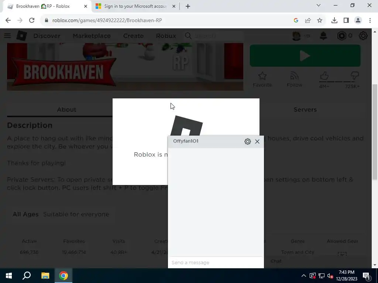Screen dimensions: 378x283
Task: Open the taskbar clock and date
Action: coord(346,276)
